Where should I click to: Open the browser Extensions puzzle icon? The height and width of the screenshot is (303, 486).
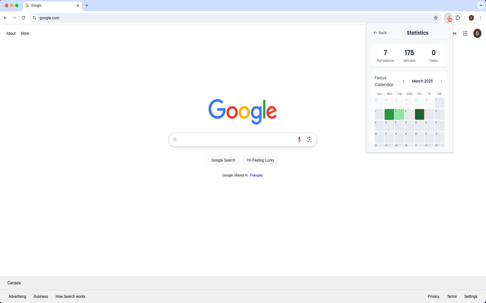pyautogui.click(x=458, y=18)
